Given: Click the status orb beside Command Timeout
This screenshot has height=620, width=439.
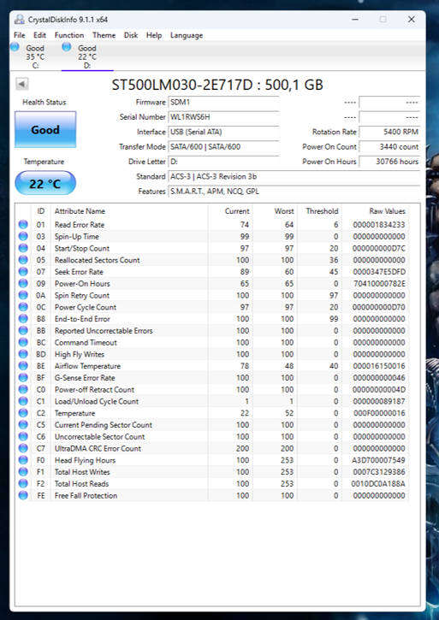Looking at the screenshot, I should (x=23, y=342).
